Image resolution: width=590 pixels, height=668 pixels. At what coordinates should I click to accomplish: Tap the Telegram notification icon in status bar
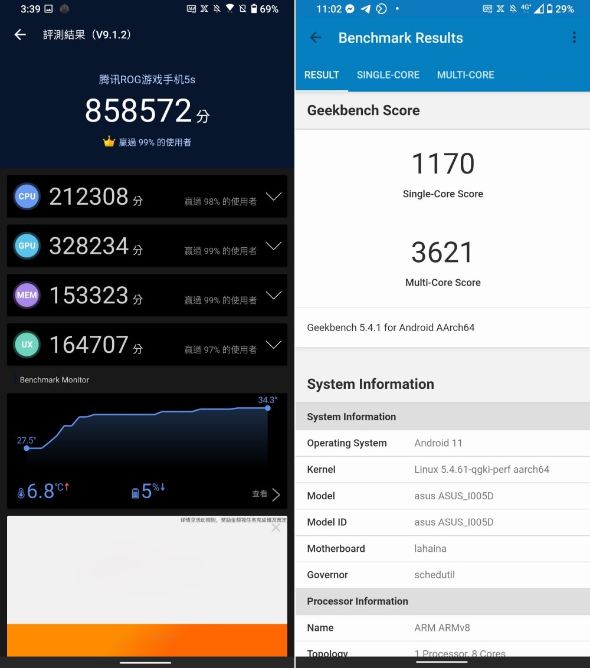(x=365, y=9)
